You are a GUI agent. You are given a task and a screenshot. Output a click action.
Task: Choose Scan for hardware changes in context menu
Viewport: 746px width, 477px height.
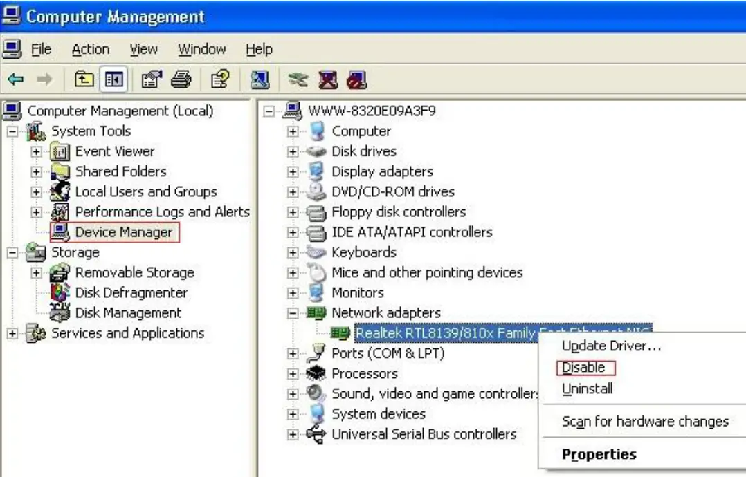[645, 422]
